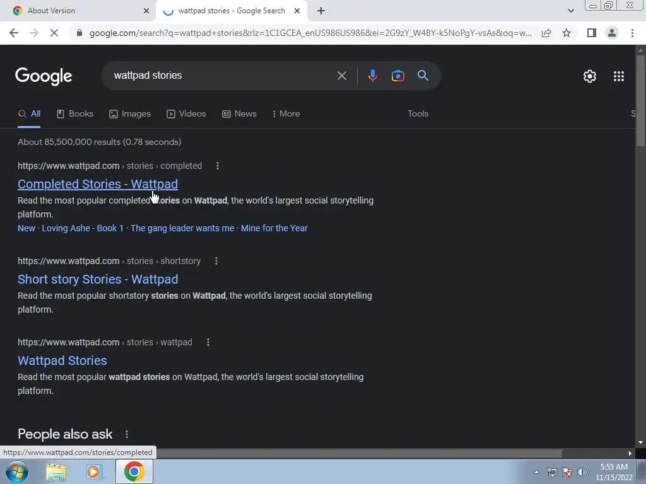Follow The gang leader wants me sitelink

tap(182, 228)
